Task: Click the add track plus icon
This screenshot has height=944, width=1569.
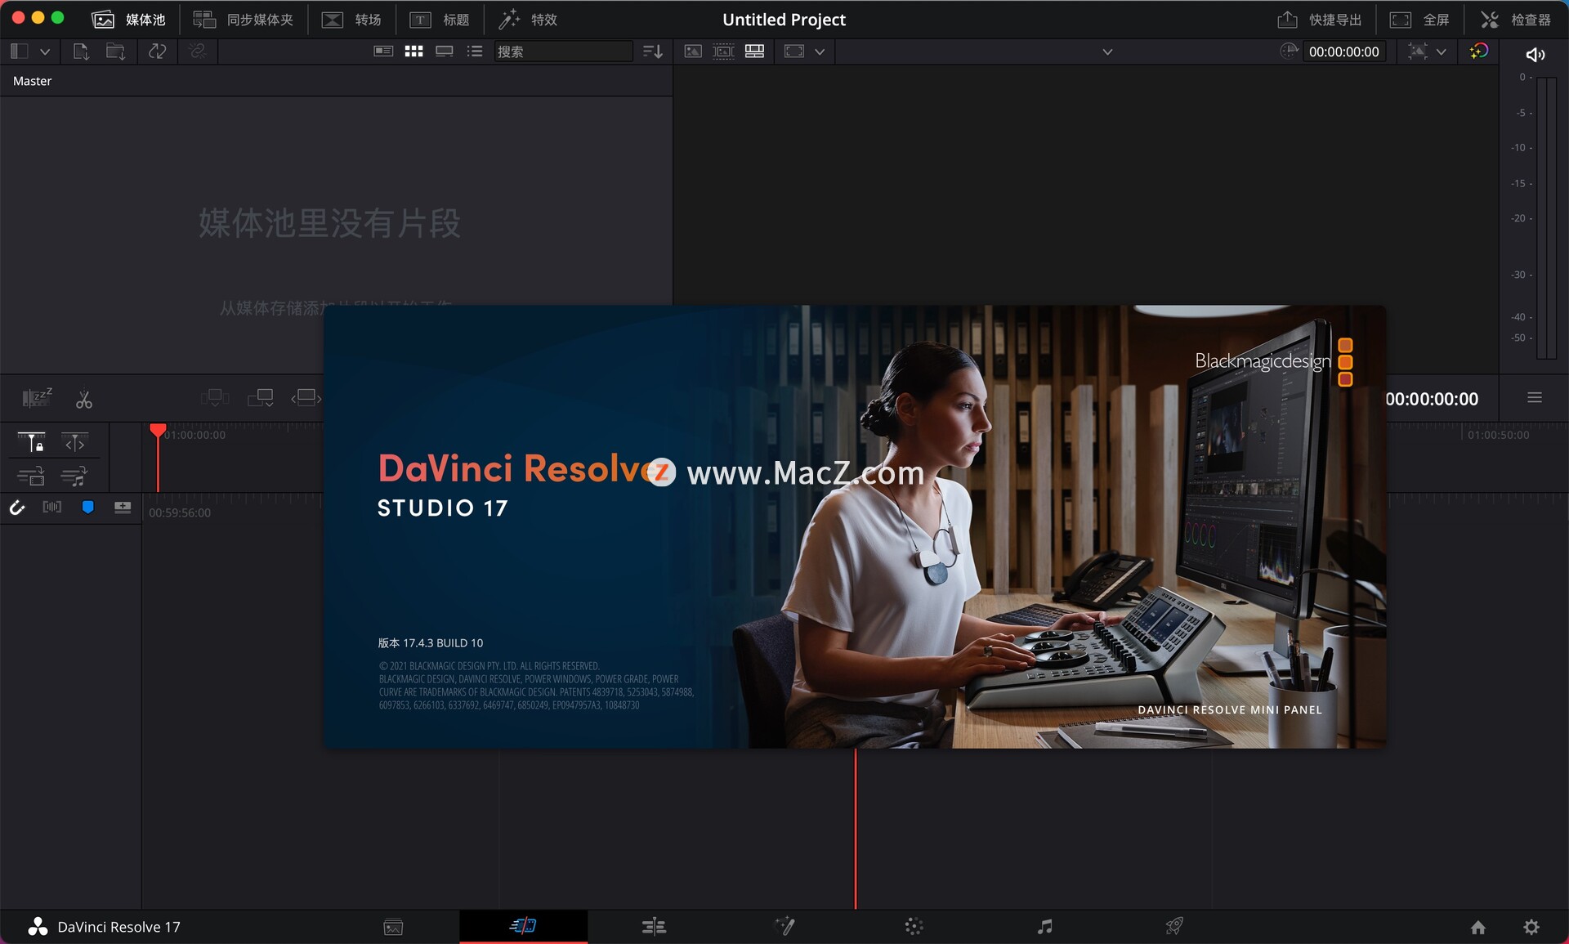Action: coord(123,508)
